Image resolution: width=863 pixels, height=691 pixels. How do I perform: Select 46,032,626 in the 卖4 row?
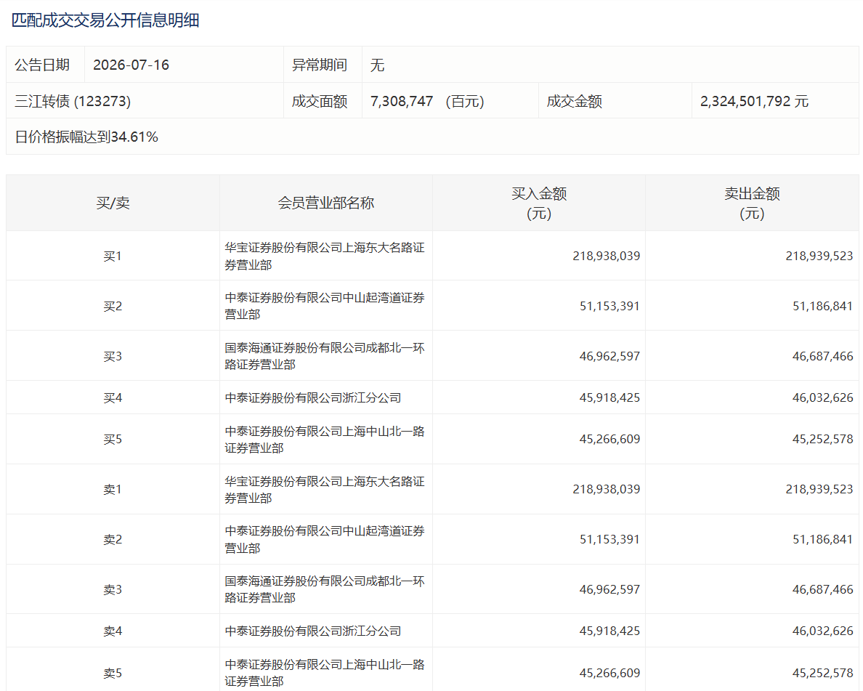tap(822, 631)
